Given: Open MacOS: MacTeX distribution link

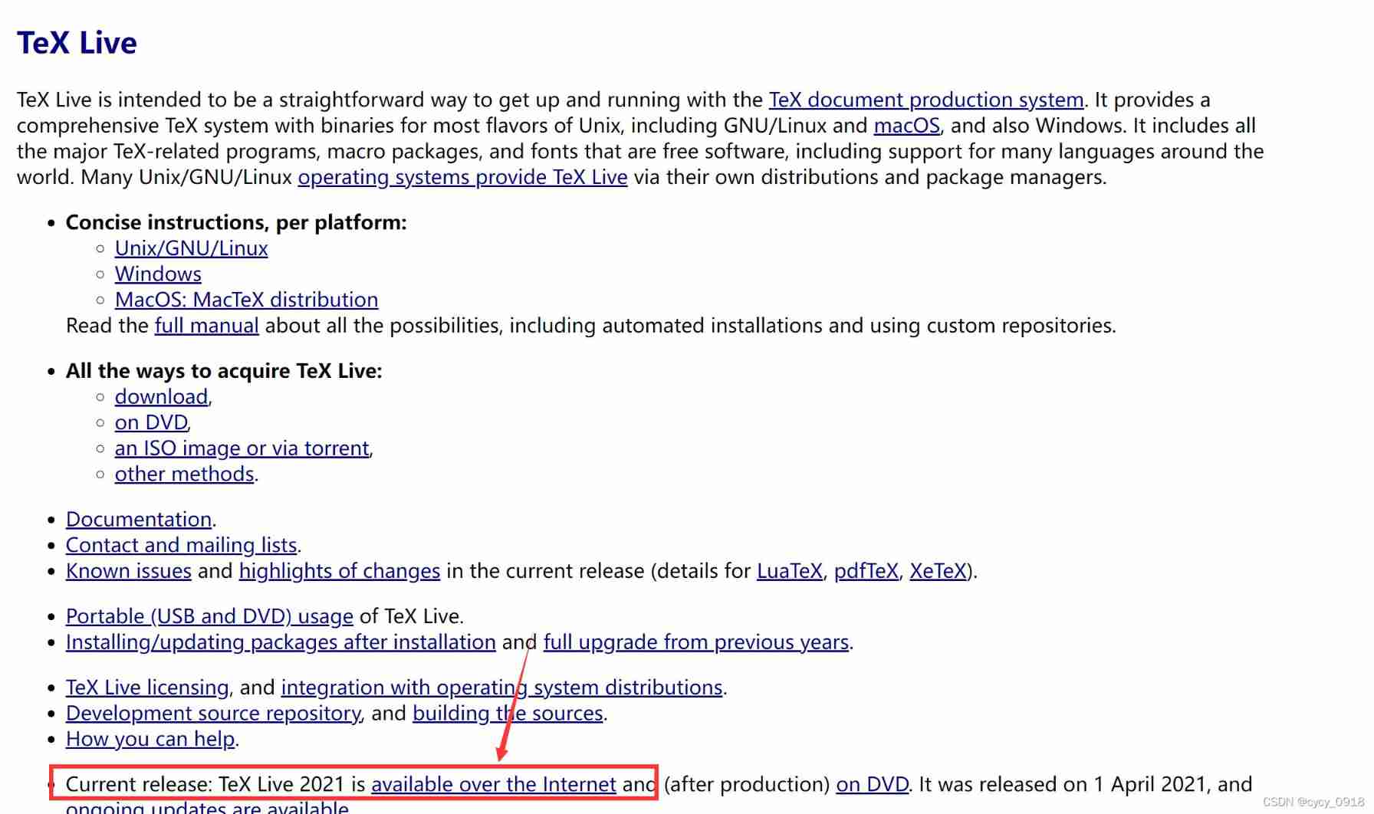Looking at the screenshot, I should (246, 300).
